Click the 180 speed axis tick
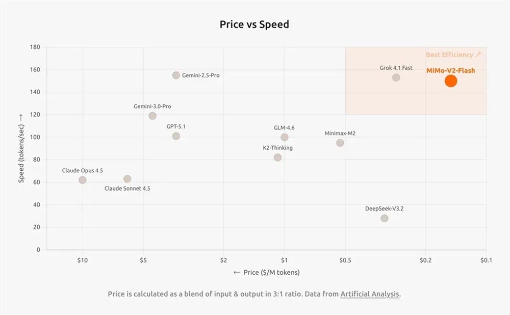 [x=35, y=47]
